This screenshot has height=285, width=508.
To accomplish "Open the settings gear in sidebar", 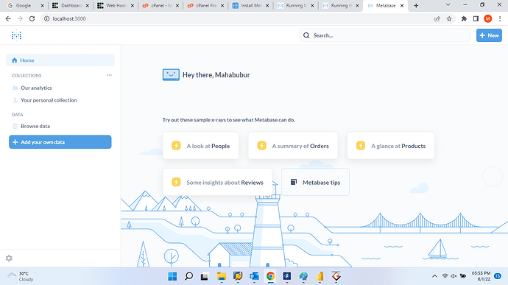I will point(9,258).
